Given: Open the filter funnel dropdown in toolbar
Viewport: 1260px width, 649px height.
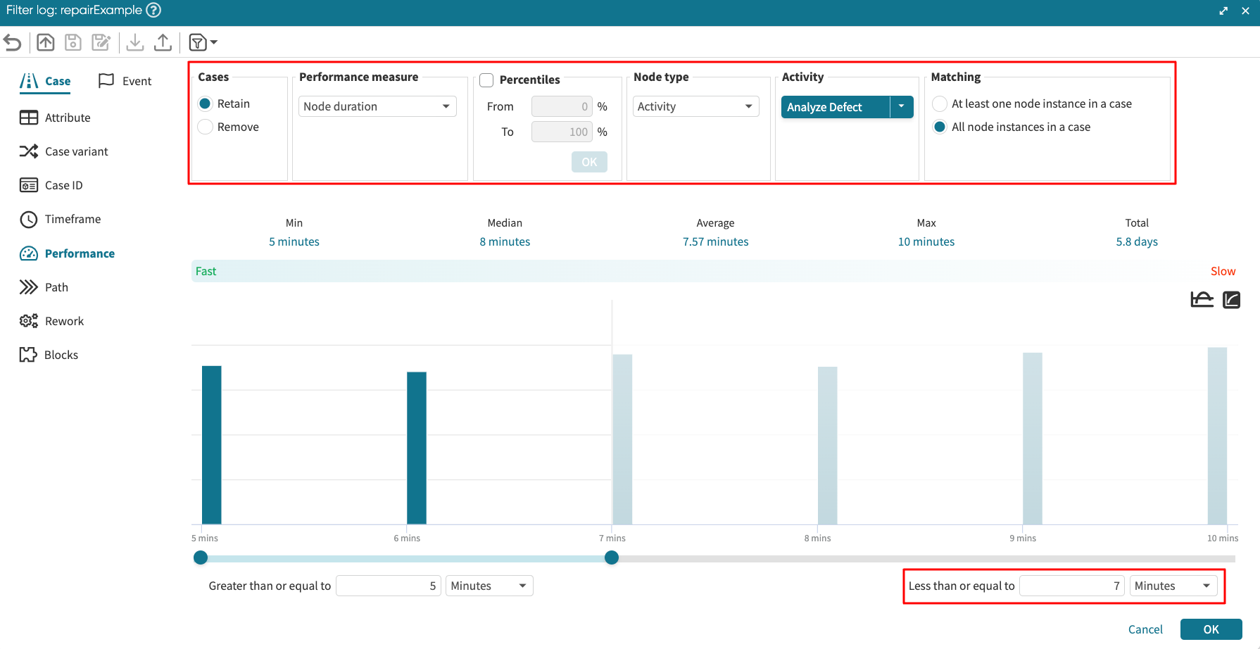Looking at the screenshot, I should tap(203, 43).
